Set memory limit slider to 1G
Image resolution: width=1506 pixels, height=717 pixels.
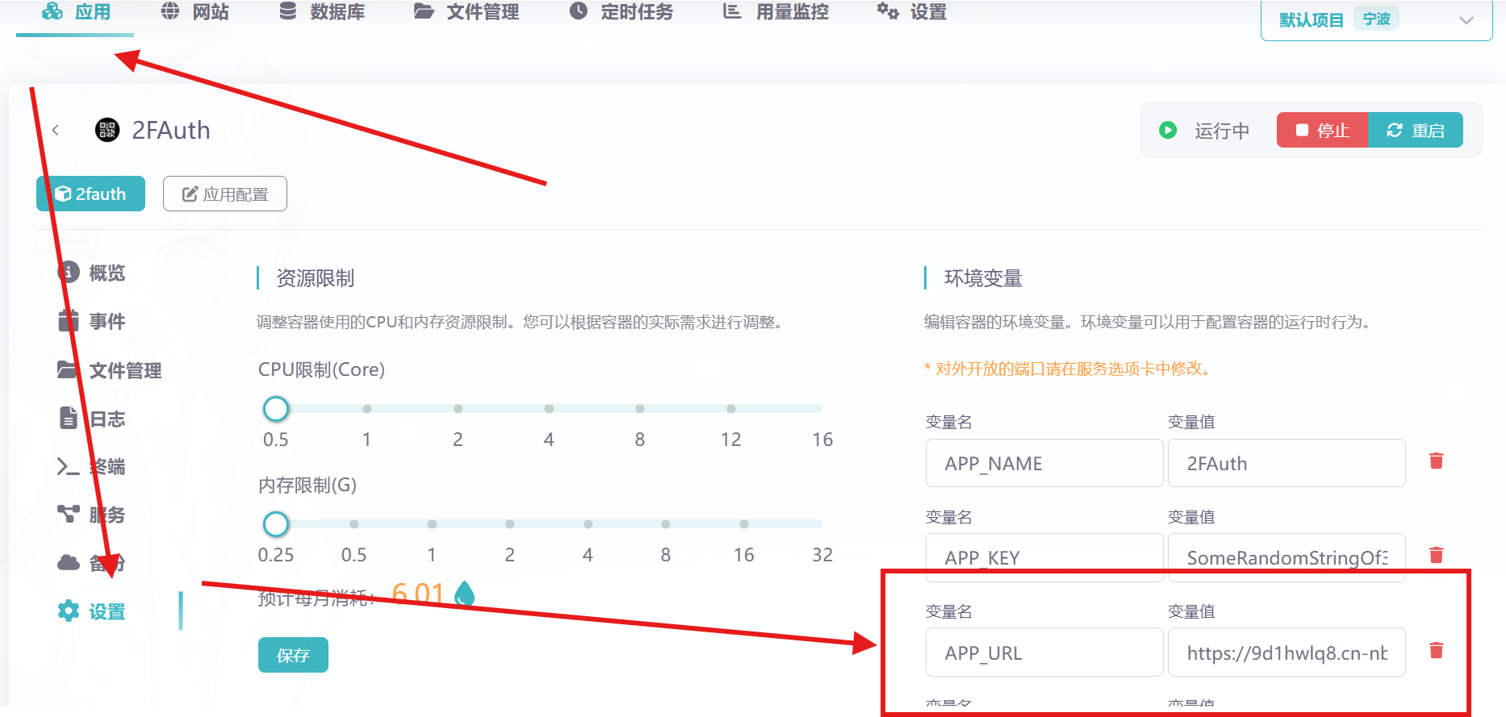tap(432, 524)
